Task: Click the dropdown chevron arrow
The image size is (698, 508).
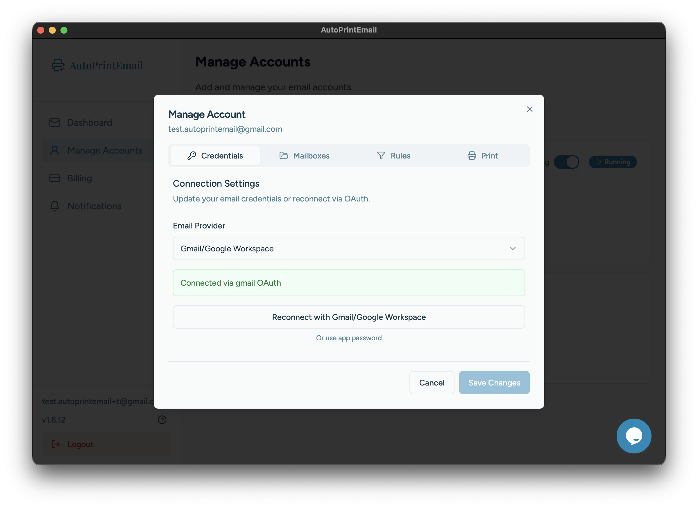Action: point(513,248)
